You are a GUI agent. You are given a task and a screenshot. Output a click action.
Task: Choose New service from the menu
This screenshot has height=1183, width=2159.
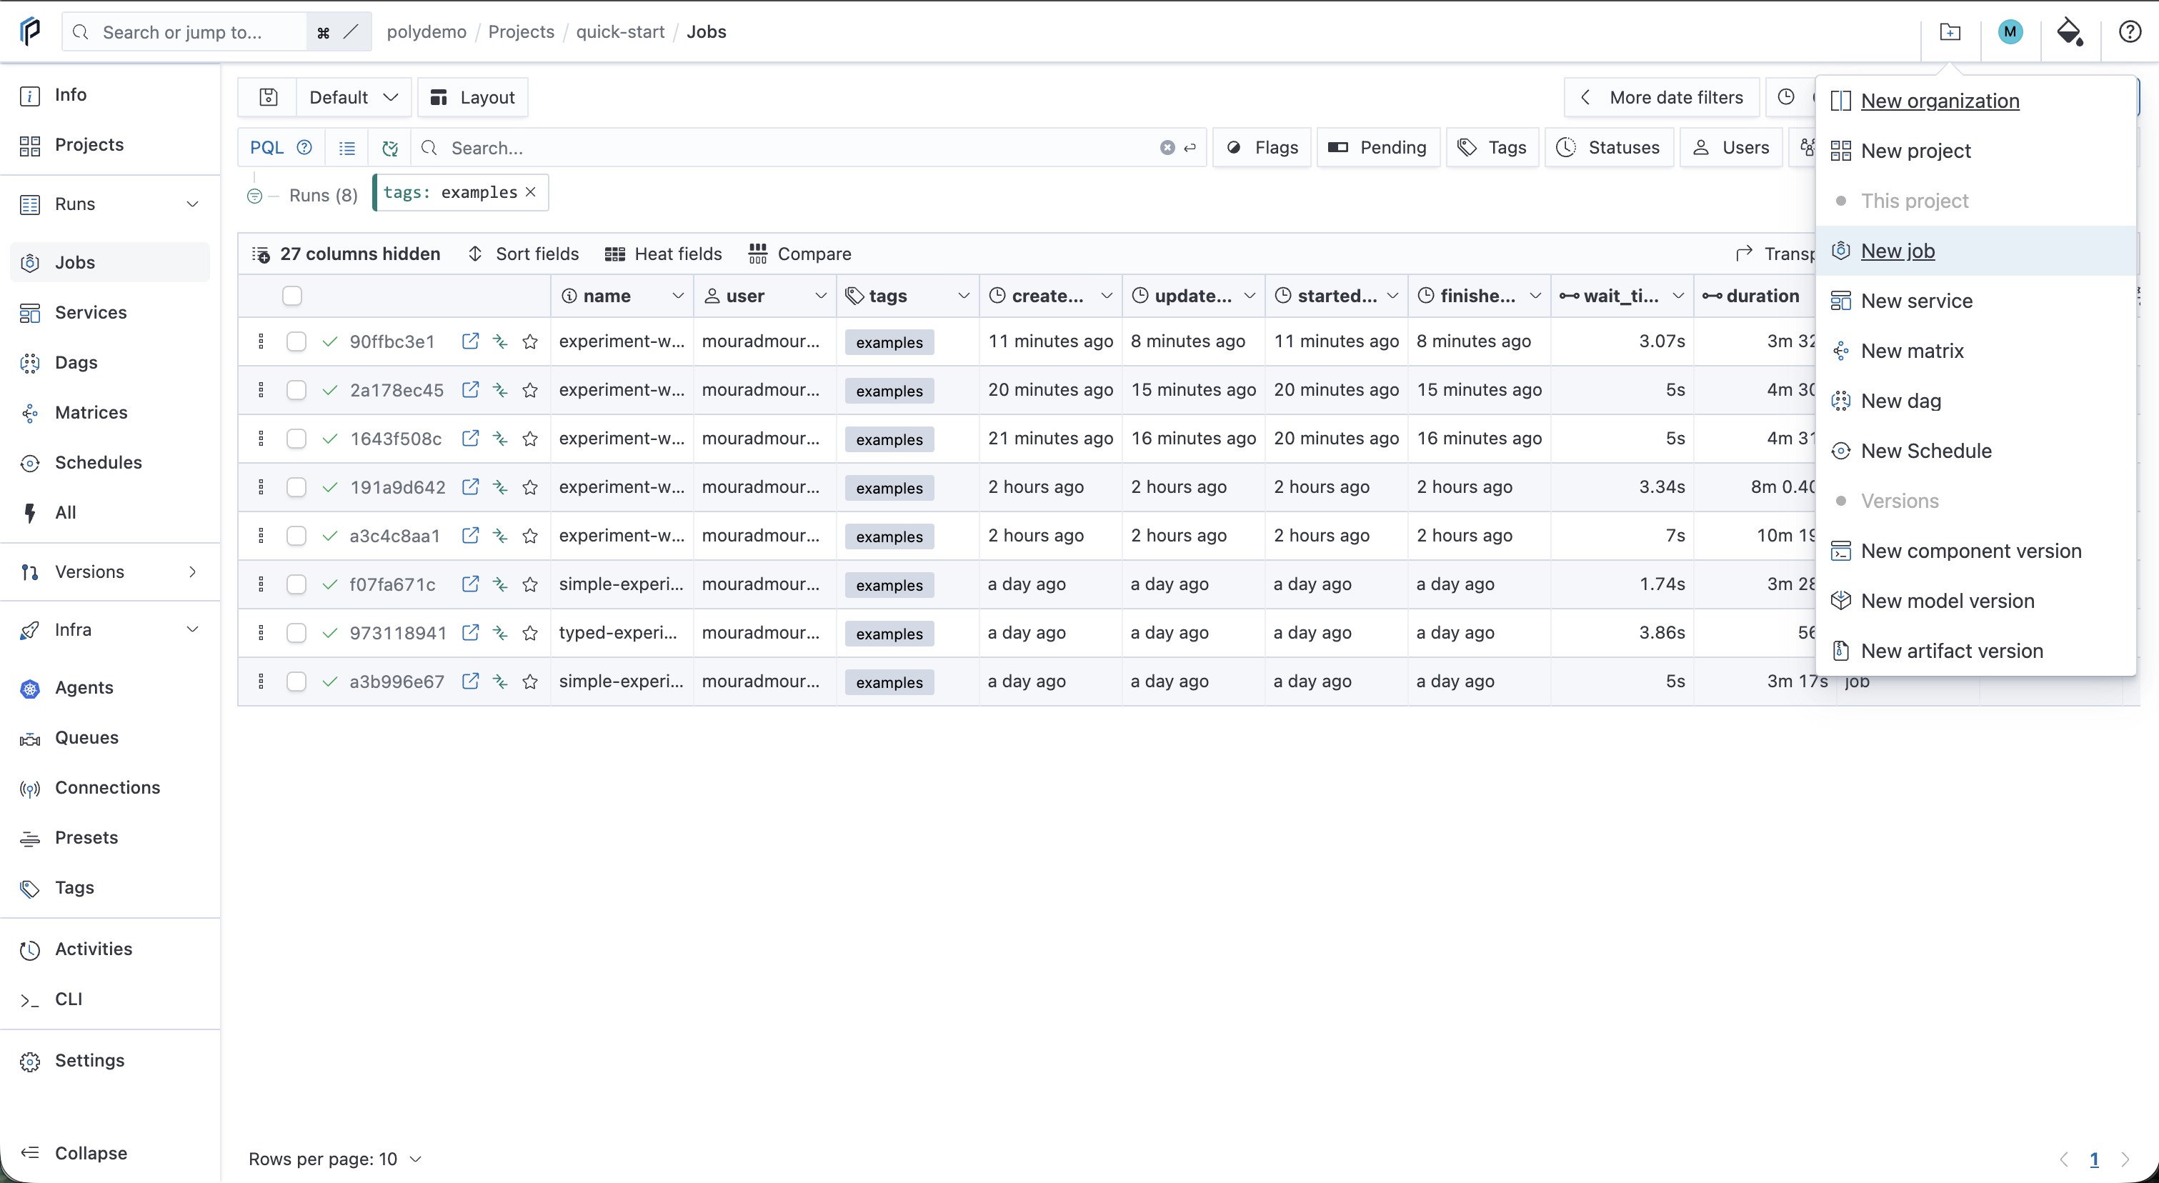1975,301
